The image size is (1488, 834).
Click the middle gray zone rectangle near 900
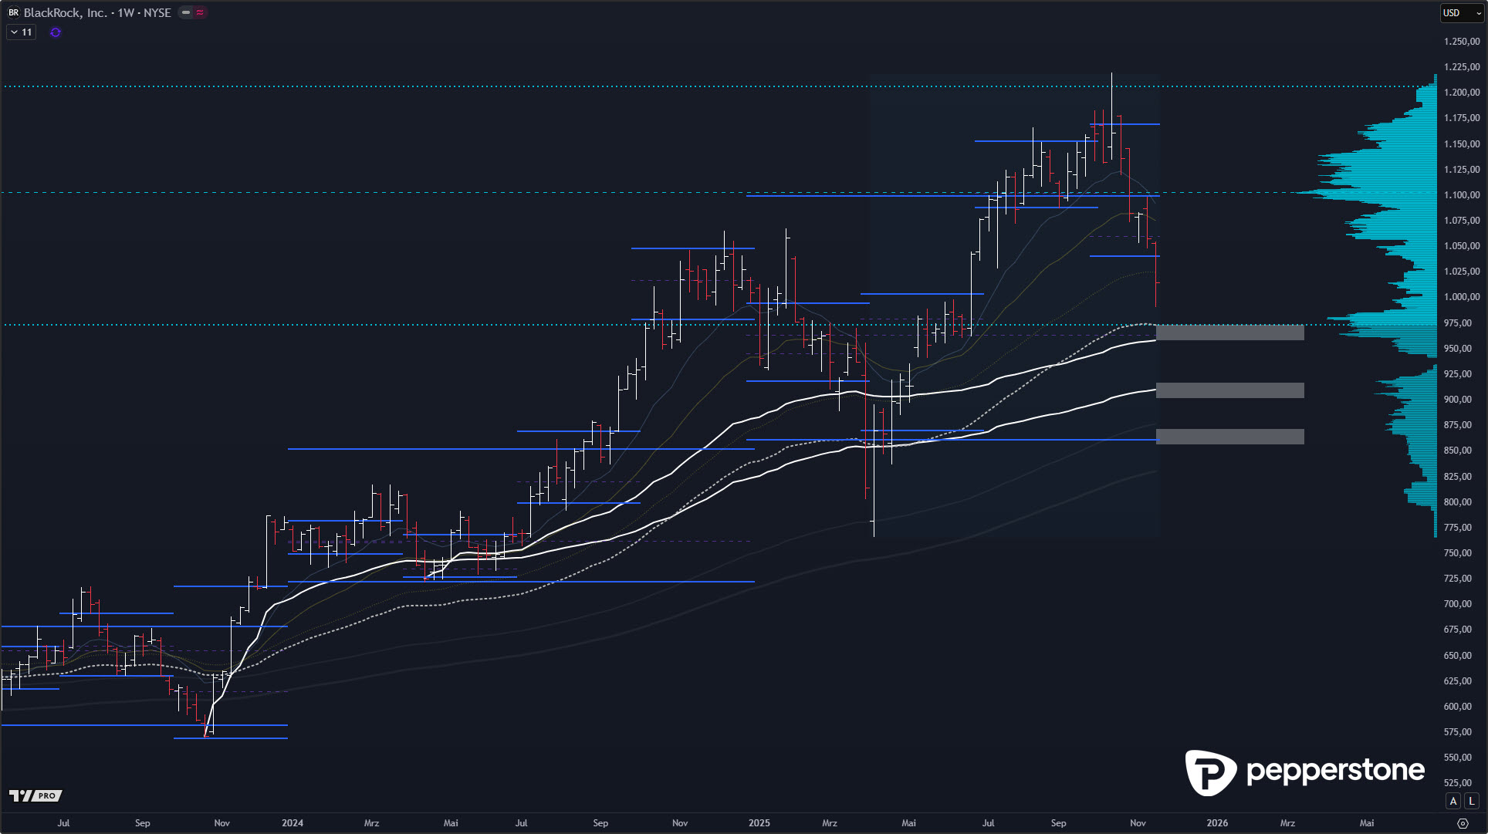click(1229, 390)
